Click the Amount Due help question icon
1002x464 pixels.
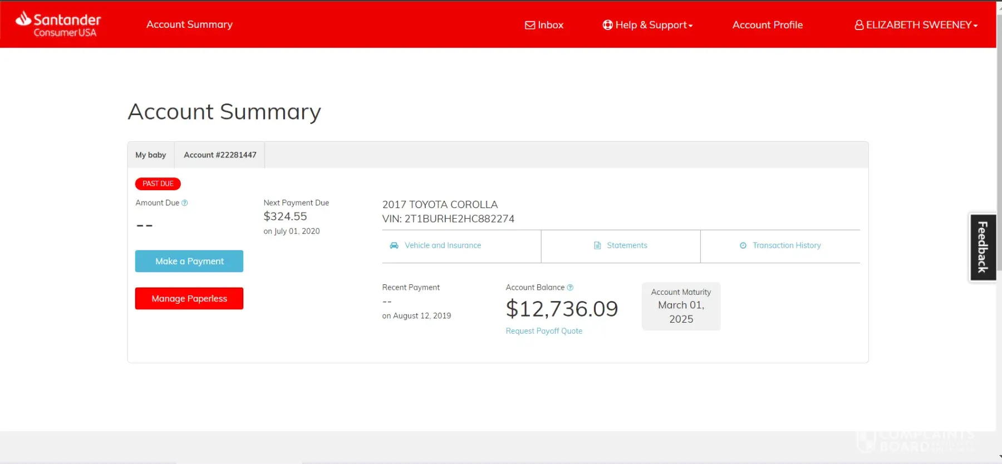[x=185, y=203]
